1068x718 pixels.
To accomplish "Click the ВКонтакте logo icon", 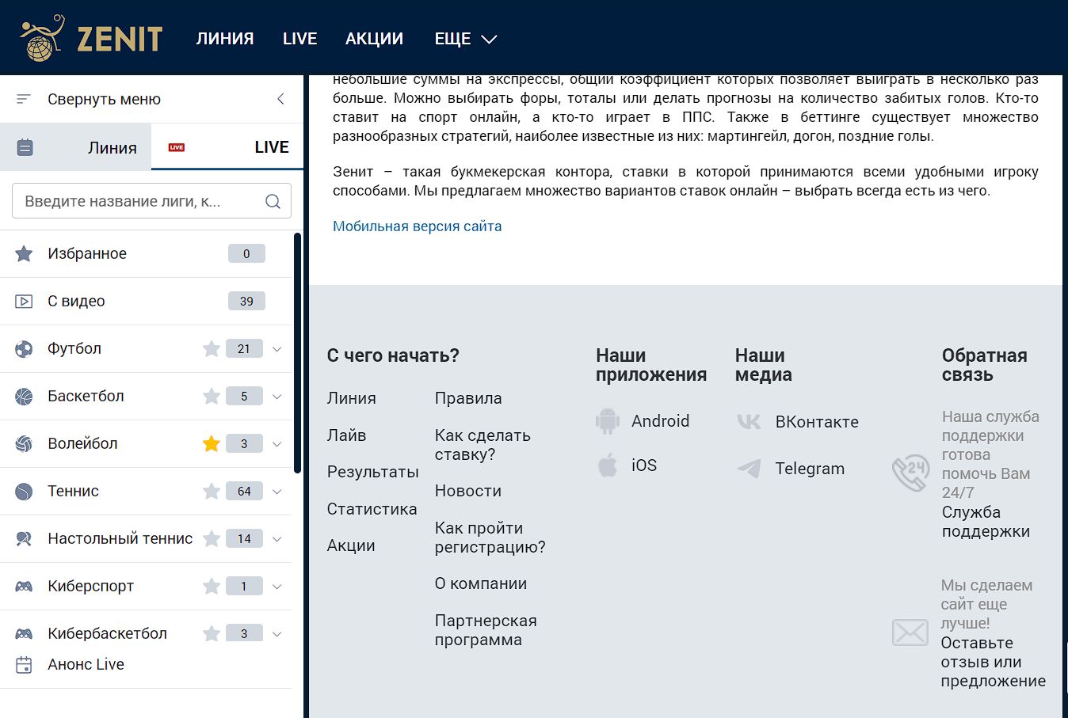I will (749, 422).
